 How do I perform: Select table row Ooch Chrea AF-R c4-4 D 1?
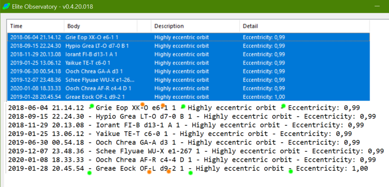point(189,88)
